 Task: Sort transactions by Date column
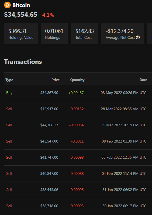(143, 80)
